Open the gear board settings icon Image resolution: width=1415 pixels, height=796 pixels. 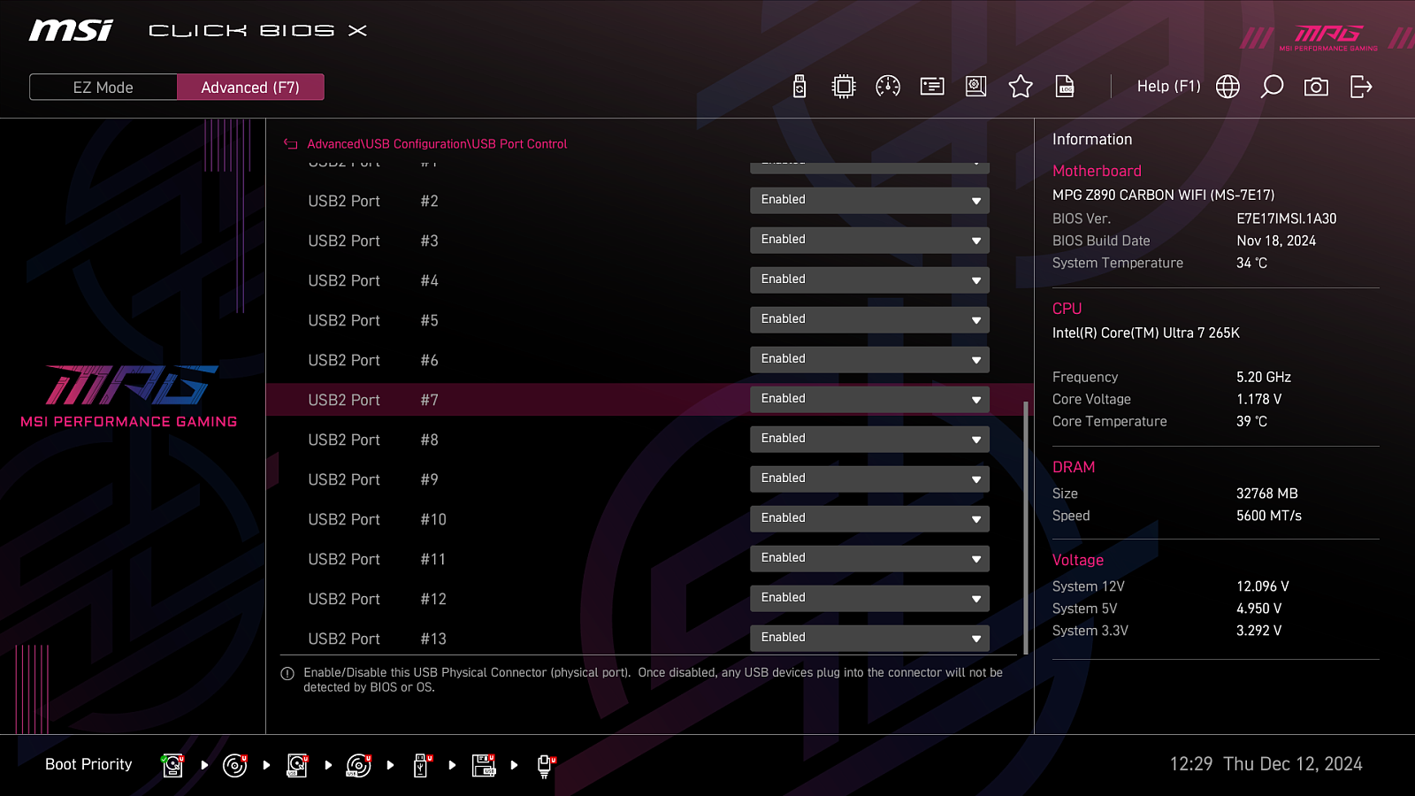(x=976, y=87)
